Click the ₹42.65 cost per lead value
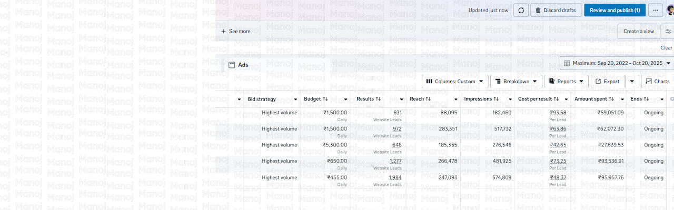This screenshot has width=674, height=210. click(558, 145)
